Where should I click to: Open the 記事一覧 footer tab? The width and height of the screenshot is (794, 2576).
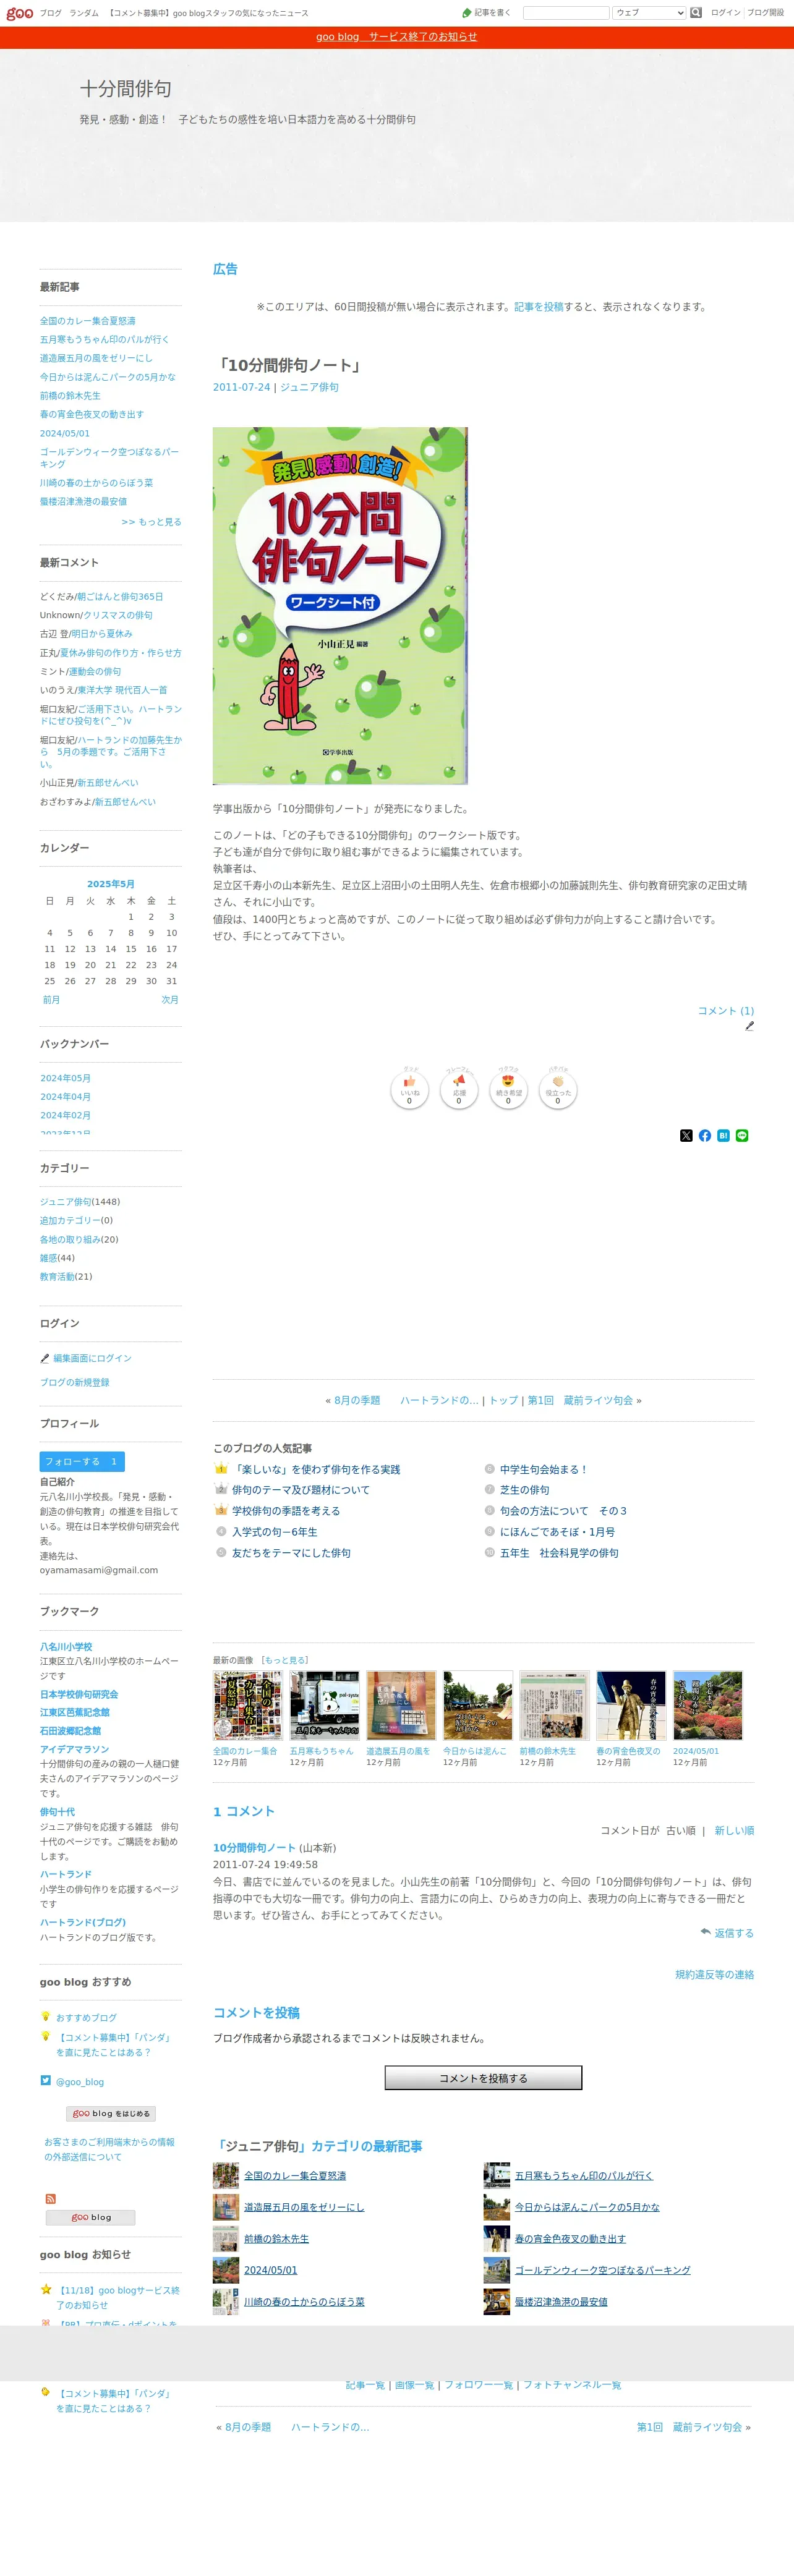pos(365,2385)
